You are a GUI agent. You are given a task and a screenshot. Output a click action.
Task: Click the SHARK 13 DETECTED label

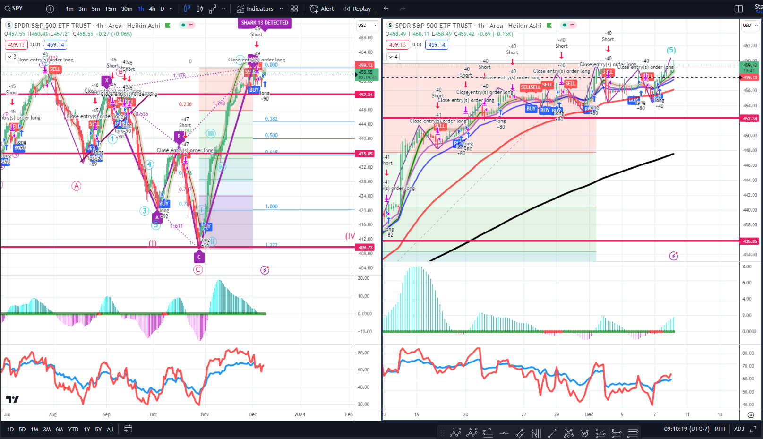(x=265, y=23)
